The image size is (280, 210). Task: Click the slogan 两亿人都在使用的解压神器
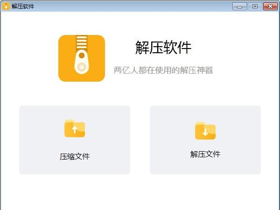(163, 70)
